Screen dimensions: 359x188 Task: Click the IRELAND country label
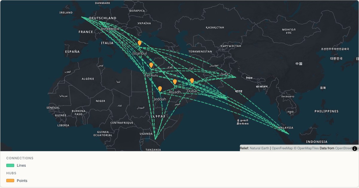click(x=66, y=13)
